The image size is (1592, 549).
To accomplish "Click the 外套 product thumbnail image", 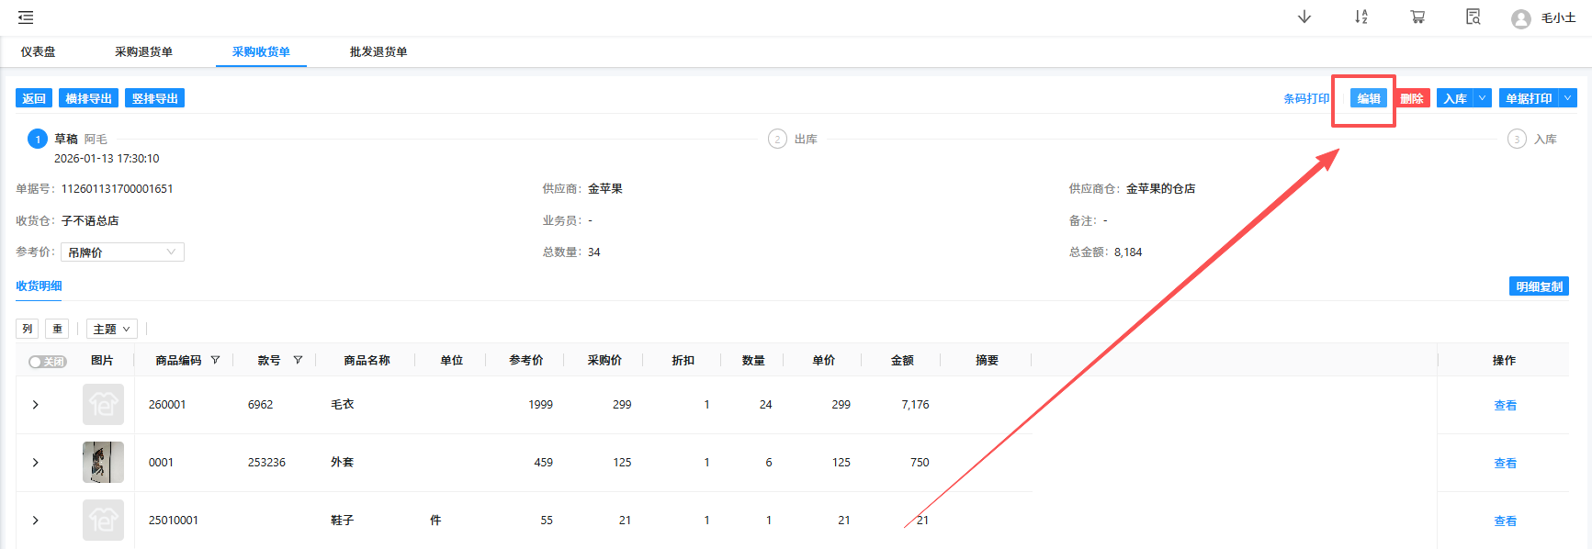I will (103, 463).
